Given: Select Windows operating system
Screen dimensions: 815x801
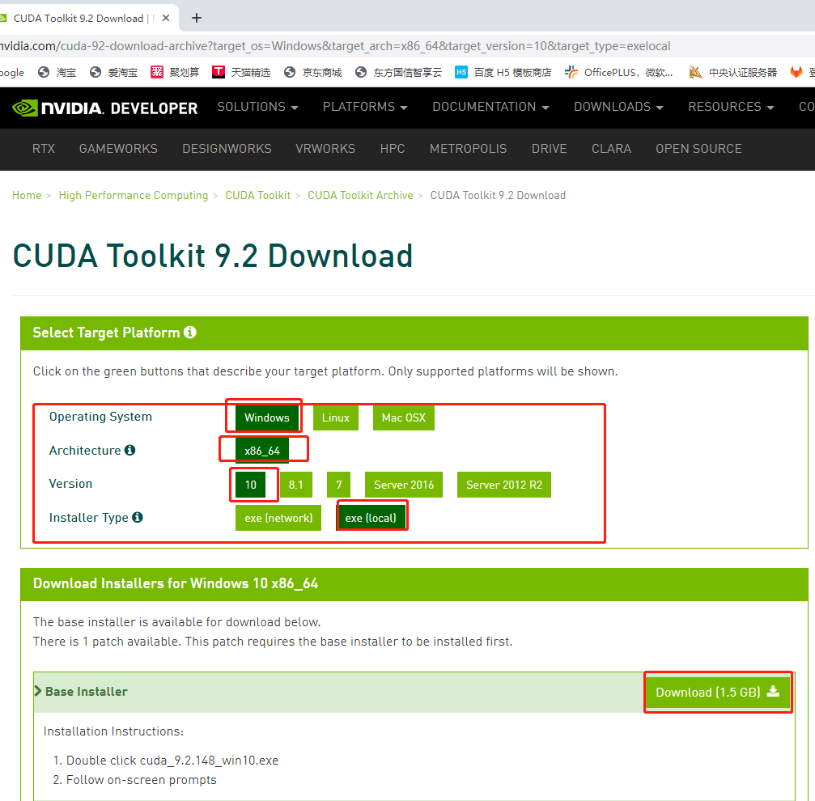Looking at the screenshot, I should [266, 417].
